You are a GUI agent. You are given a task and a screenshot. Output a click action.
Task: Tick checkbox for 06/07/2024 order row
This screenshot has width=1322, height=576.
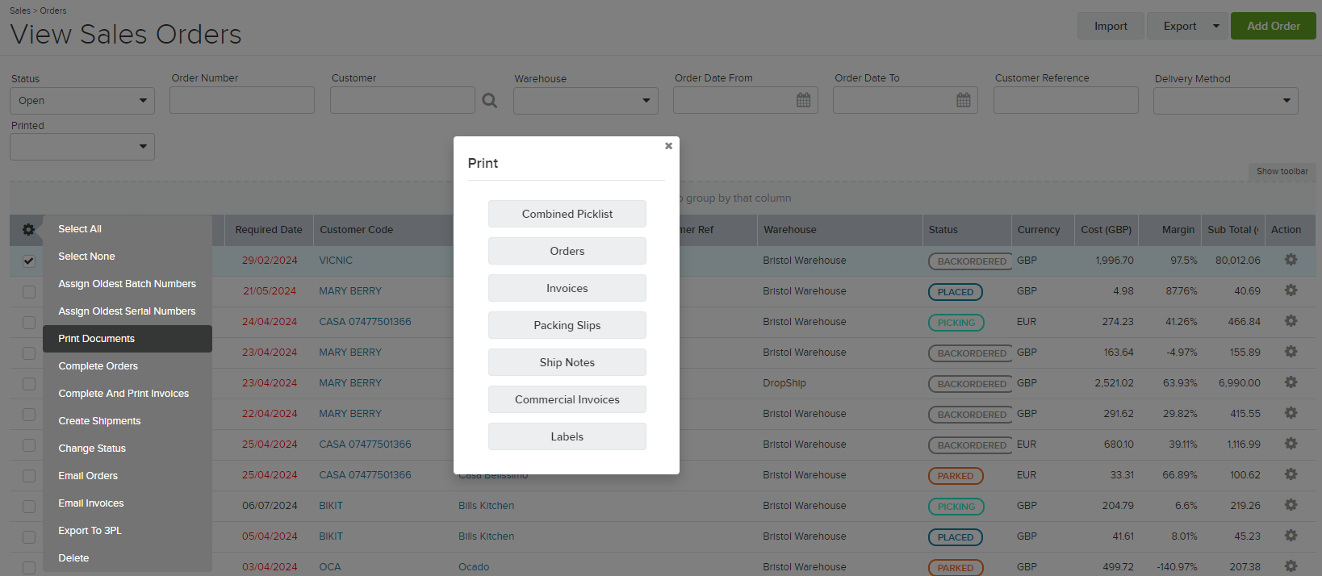(x=29, y=507)
